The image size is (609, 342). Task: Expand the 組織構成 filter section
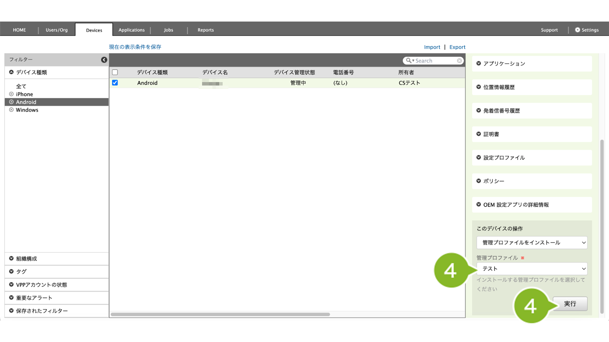pos(26,259)
